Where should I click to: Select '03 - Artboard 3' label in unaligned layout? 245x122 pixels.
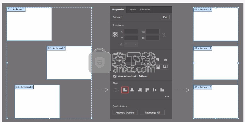click(24, 87)
